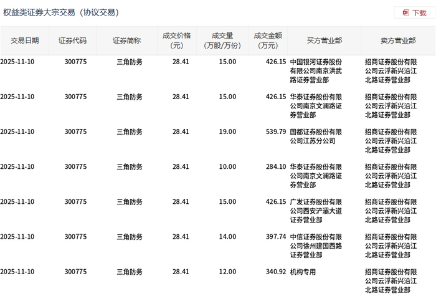Click the 机构专用 buyer cell
Viewport: 436px width, 301px height.
click(303, 272)
